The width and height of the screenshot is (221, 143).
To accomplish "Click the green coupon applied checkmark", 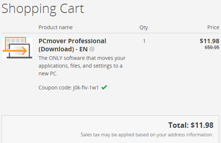I will click(x=104, y=87).
